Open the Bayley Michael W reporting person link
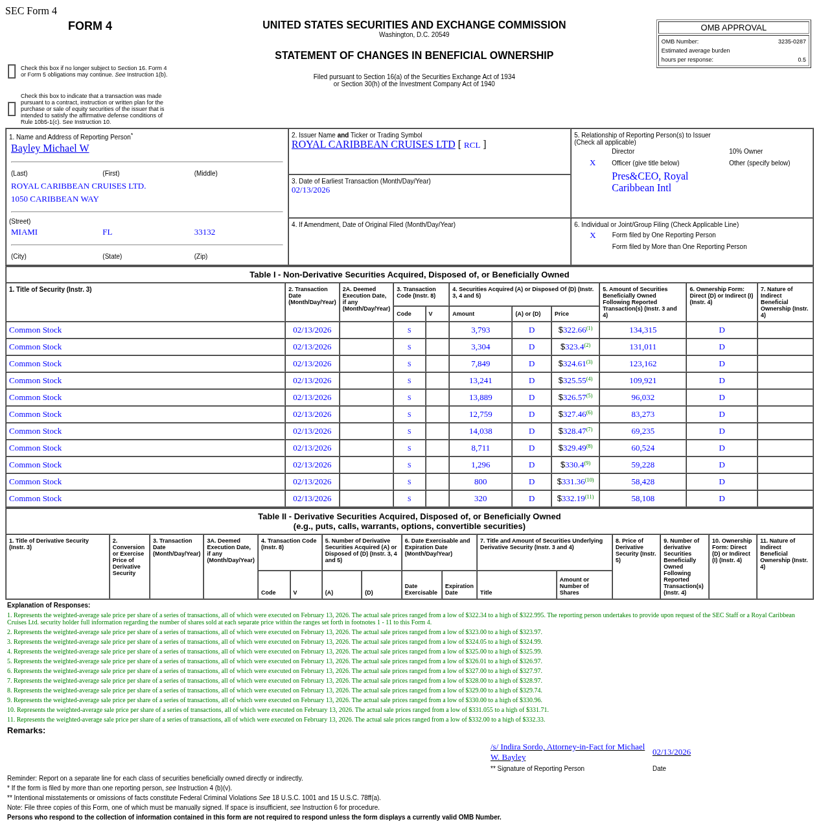The image size is (819, 837). [50, 148]
